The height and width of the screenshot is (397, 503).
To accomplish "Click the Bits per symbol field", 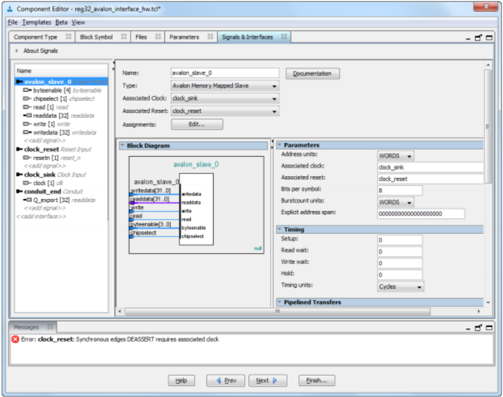I will tap(400, 190).
